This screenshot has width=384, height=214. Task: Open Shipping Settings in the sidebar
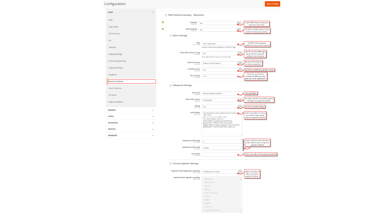tap(115, 54)
